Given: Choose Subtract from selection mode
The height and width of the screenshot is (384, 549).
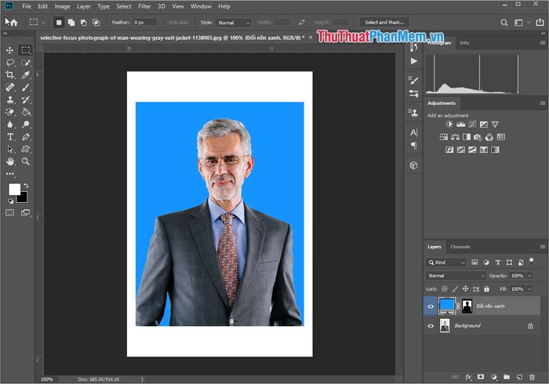Looking at the screenshot, I should [83, 23].
